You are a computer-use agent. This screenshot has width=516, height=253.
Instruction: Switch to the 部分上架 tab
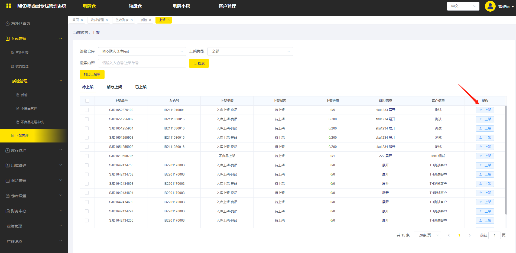[114, 87]
